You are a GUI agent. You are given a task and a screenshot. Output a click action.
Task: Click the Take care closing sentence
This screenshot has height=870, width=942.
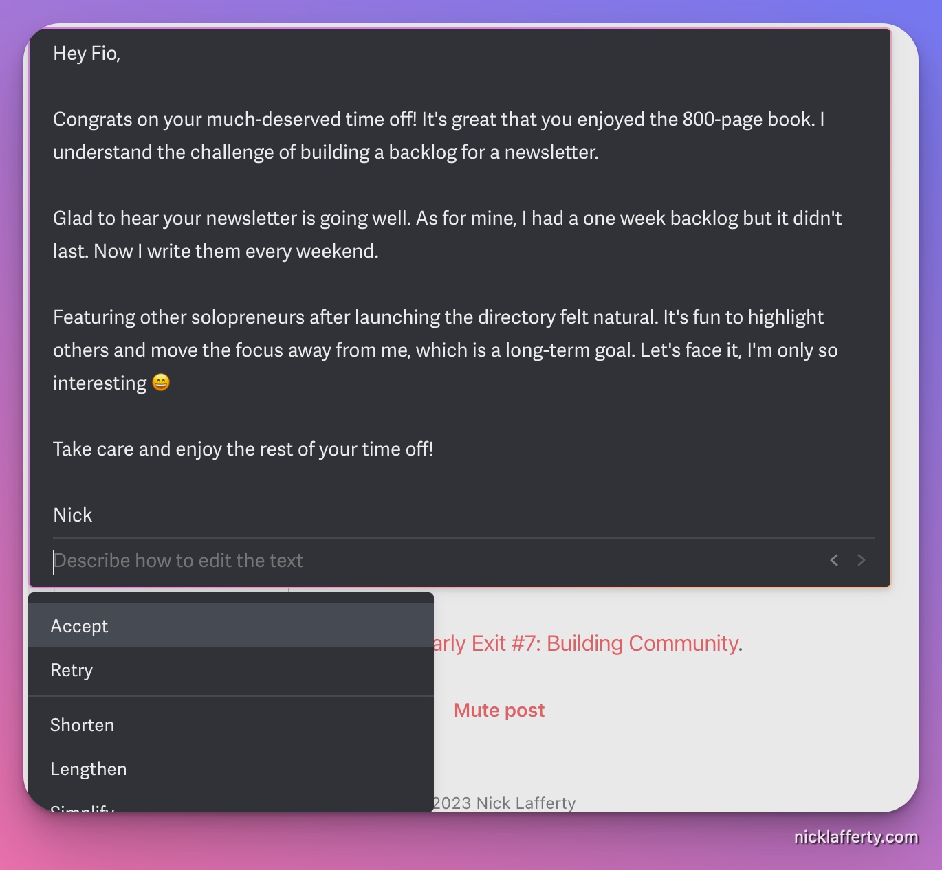[x=243, y=449]
